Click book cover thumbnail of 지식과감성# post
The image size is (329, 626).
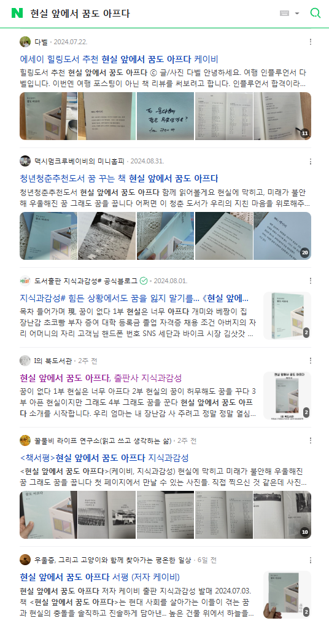[x=287, y=315]
